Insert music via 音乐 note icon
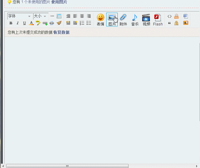Viewport: 200px width, 168px height. click(135, 20)
